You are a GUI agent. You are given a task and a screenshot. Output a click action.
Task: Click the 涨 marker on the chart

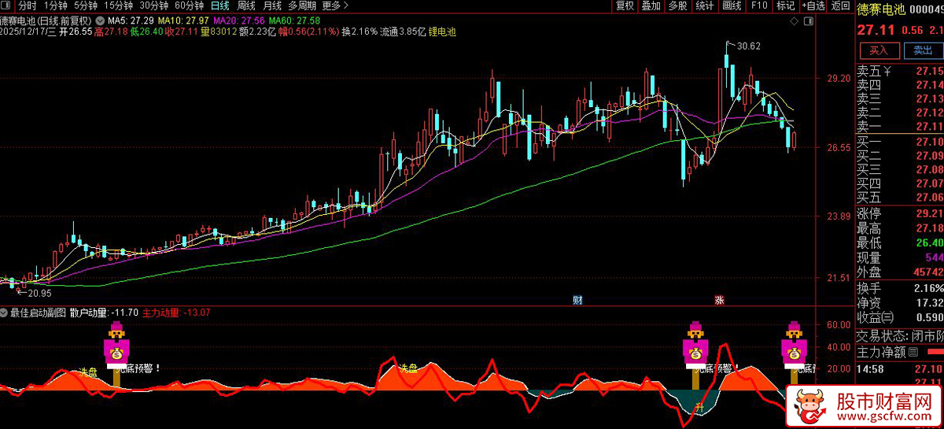718,300
